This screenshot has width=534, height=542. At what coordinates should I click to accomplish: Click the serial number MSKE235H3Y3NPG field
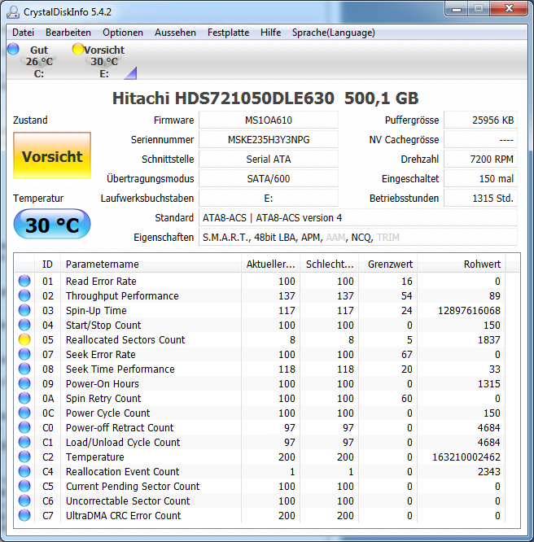pos(269,140)
